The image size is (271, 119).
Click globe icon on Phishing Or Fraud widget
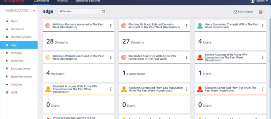pos(124,26)
